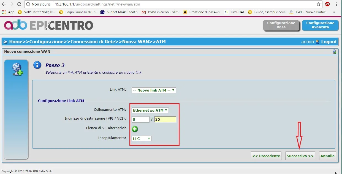Click the home icon in breadcrumb bar
This screenshot has height=174, width=342.
point(6,42)
